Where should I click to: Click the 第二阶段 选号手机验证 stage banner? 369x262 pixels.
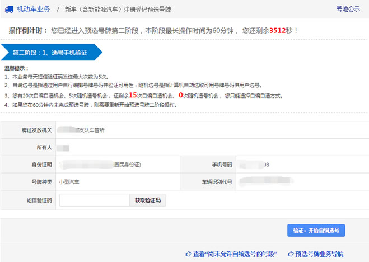tap(50, 52)
